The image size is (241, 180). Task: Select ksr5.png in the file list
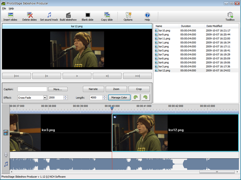pos(164,50)
